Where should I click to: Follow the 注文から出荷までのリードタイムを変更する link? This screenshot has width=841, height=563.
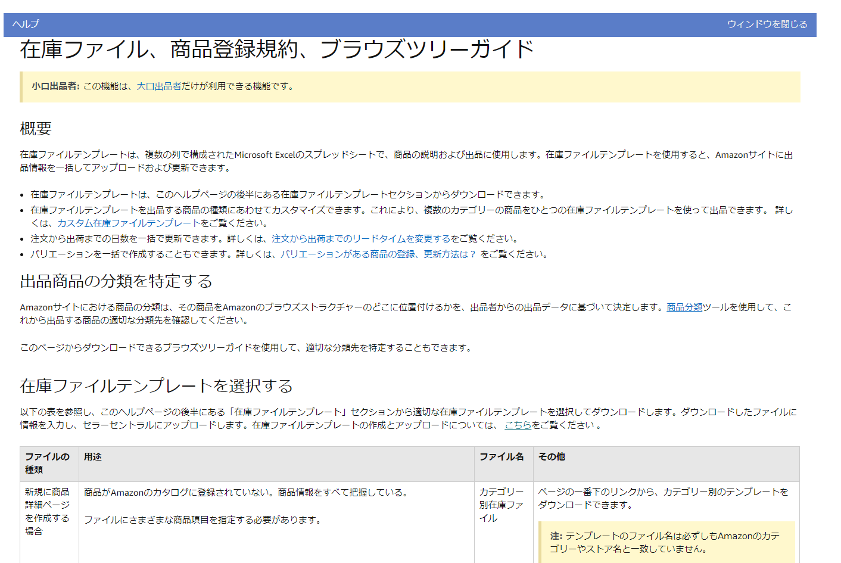coord(360,239)
